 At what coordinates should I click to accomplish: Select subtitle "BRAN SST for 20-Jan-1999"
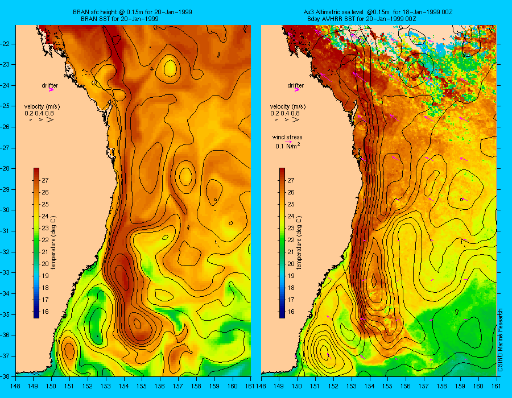[x=119, y=19]
